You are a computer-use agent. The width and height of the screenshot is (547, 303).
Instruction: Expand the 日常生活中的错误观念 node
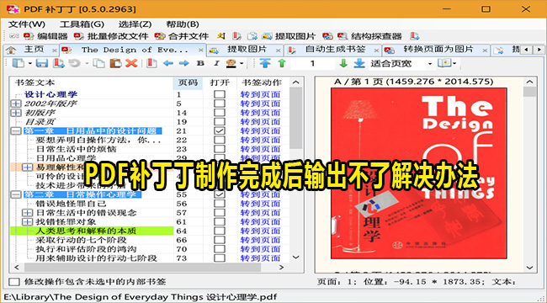(x=27, y=213)
